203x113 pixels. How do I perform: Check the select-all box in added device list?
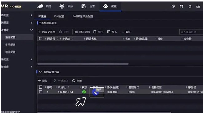click(41, 38)
